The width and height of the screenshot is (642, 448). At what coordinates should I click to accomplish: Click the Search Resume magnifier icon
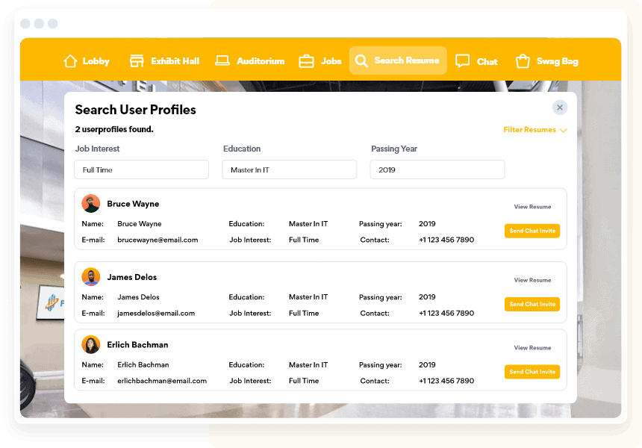click(x=361, y=61)
